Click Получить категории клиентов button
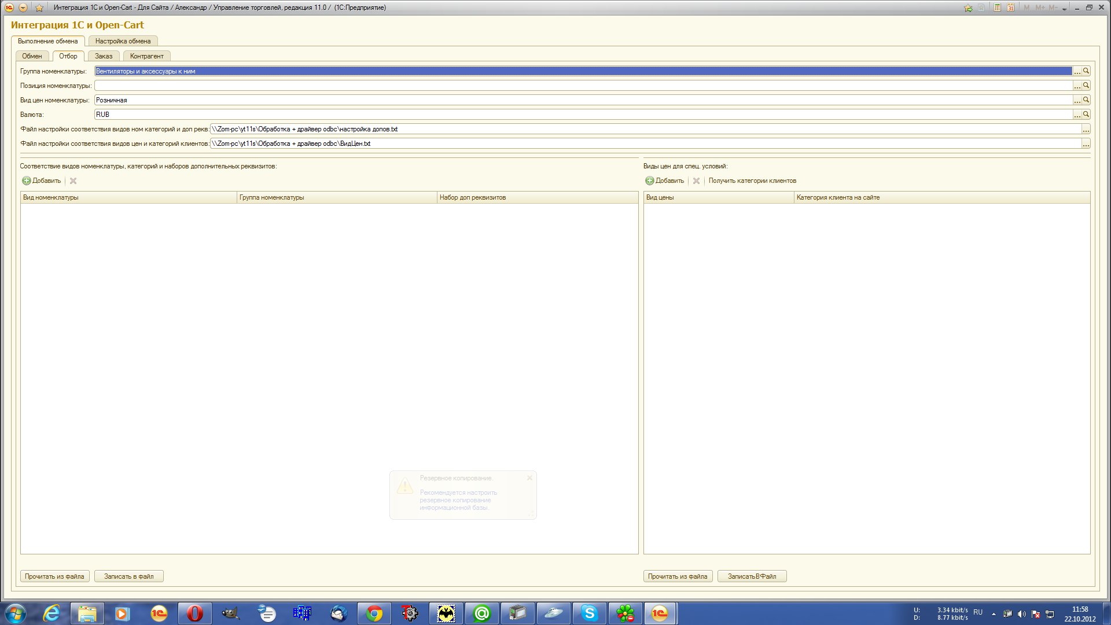The height and width of the screenshot is (625, 1111). tap(752, 181)
